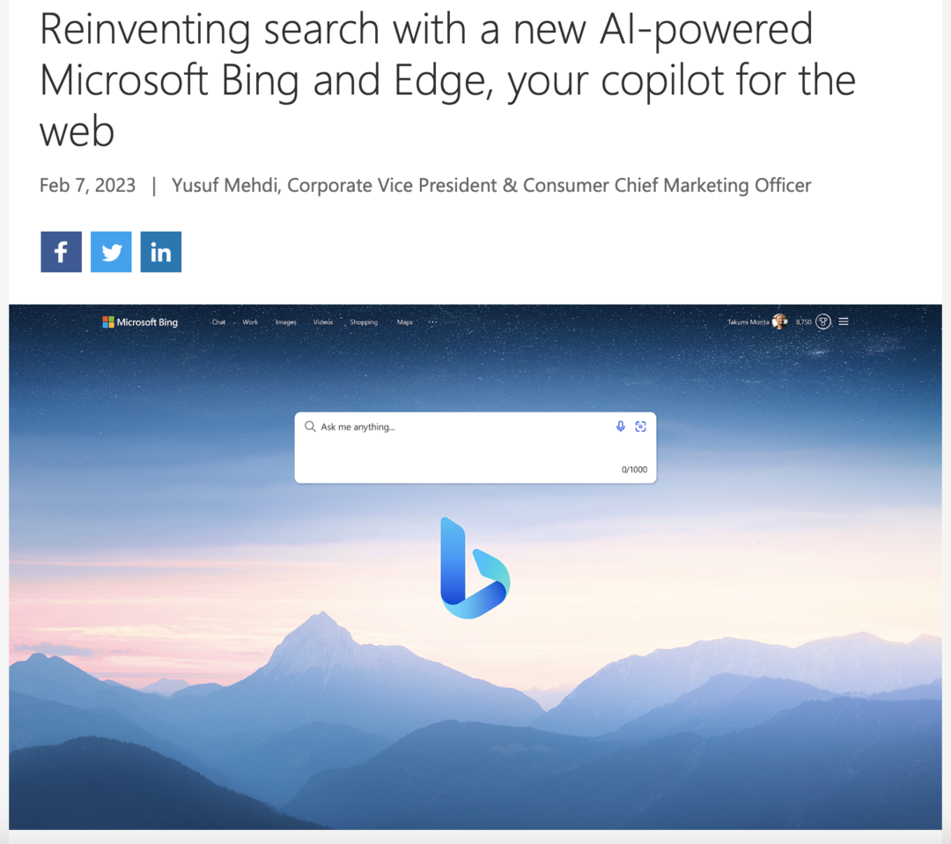Screen dimensions: 951x844
Task: Share the article on Twitter
Action: [x=111, y=252]
